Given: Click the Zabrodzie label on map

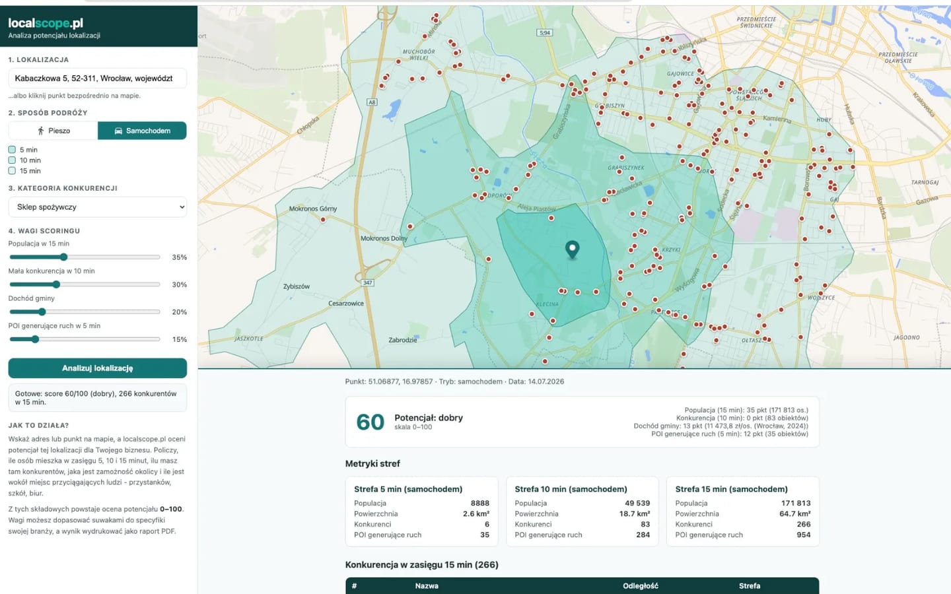Looking at the screenshot, I should point(403,340).
